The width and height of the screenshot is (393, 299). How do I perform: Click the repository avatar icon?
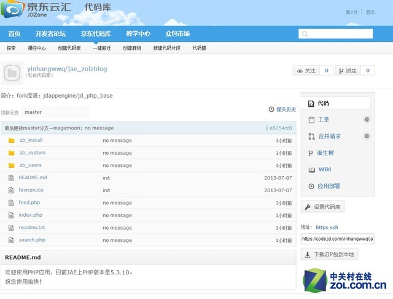[12, 73]
